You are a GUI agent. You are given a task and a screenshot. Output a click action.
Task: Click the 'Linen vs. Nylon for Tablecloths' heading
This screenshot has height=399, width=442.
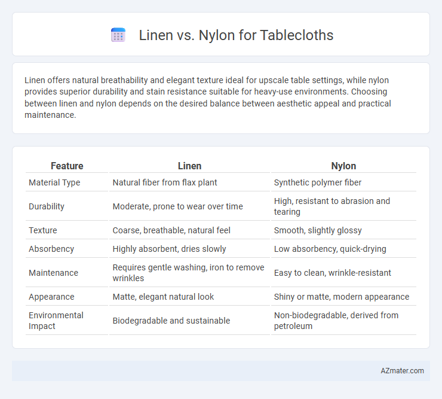[236, 35]
